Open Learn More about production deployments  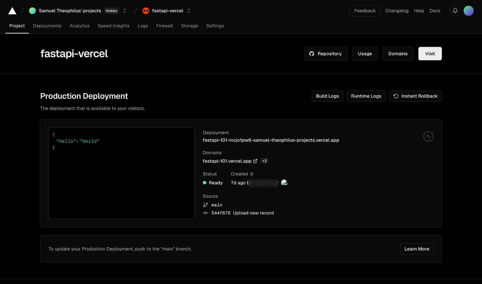coord(417,249)
